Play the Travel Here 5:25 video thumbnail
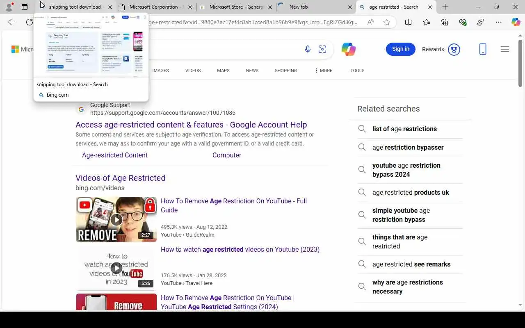Viewport: 525px width, 328px height. point(116,268)
